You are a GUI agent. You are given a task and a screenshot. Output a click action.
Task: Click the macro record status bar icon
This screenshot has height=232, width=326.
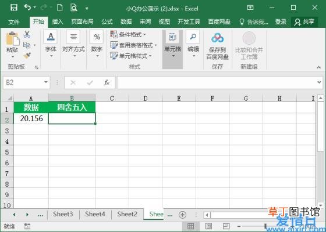coord(27,226)
